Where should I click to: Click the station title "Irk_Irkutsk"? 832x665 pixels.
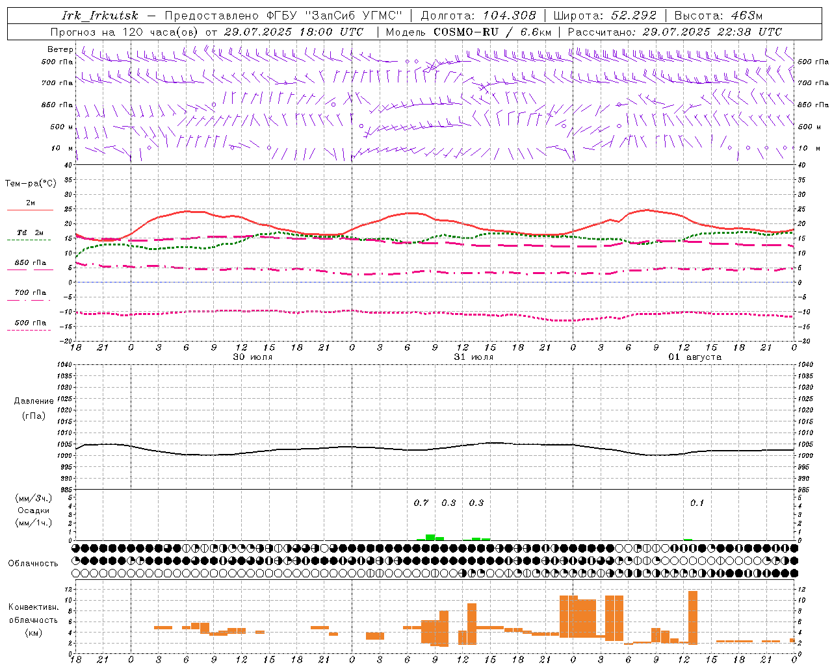(x=100, y=16)
